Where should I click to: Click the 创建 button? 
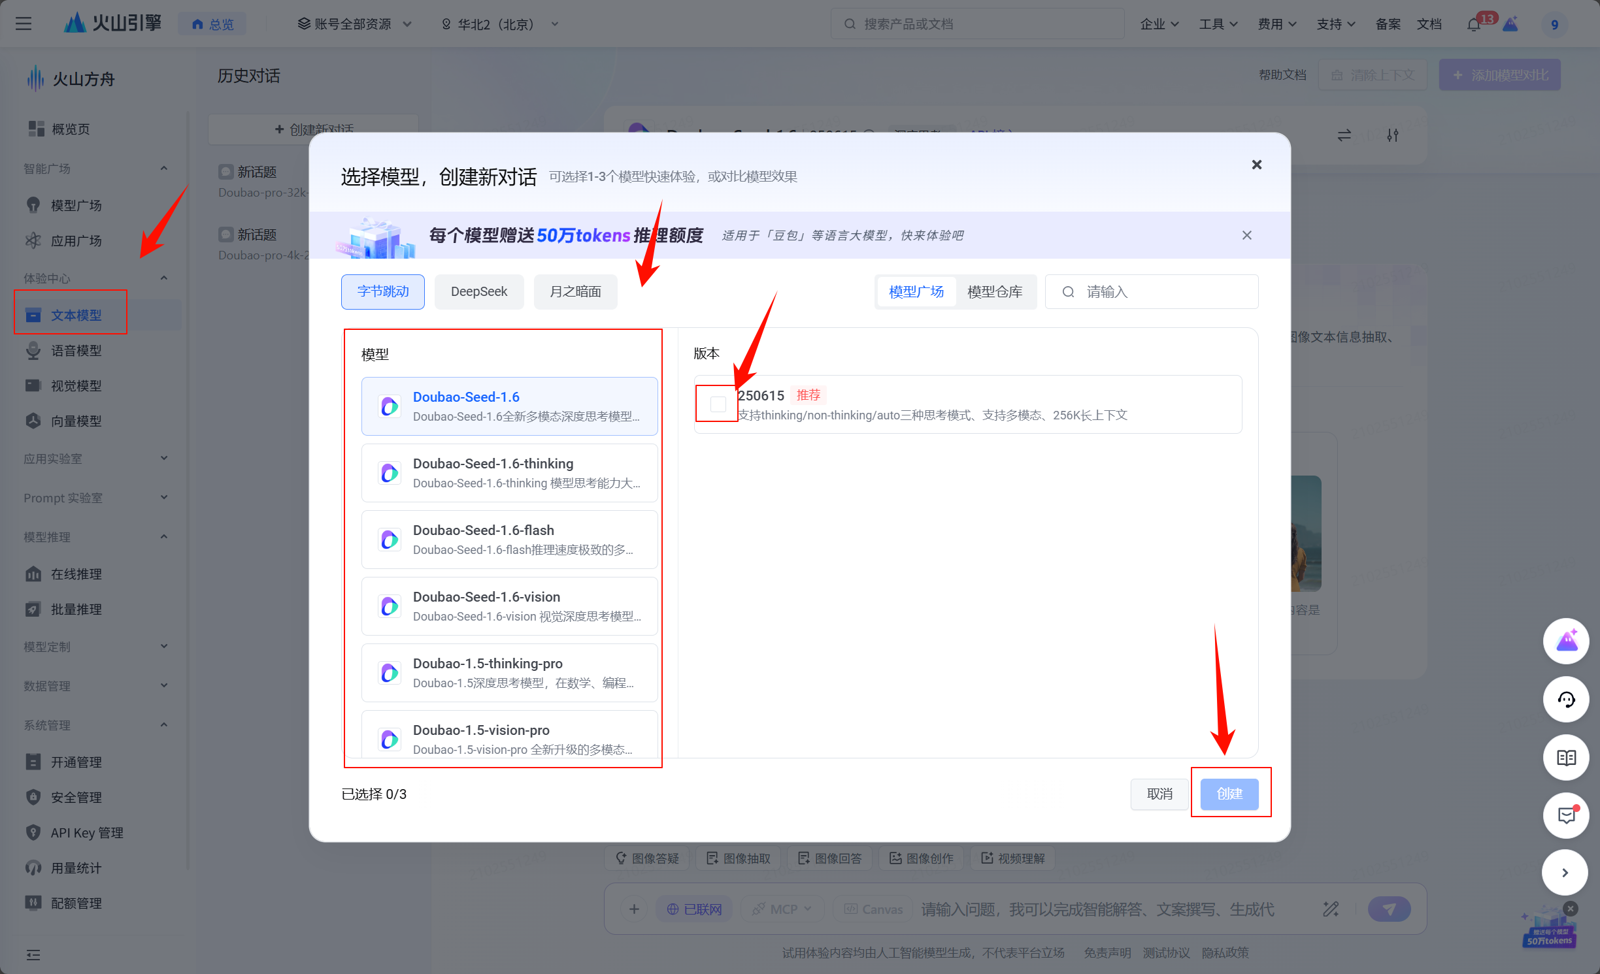pos(1229,794)
